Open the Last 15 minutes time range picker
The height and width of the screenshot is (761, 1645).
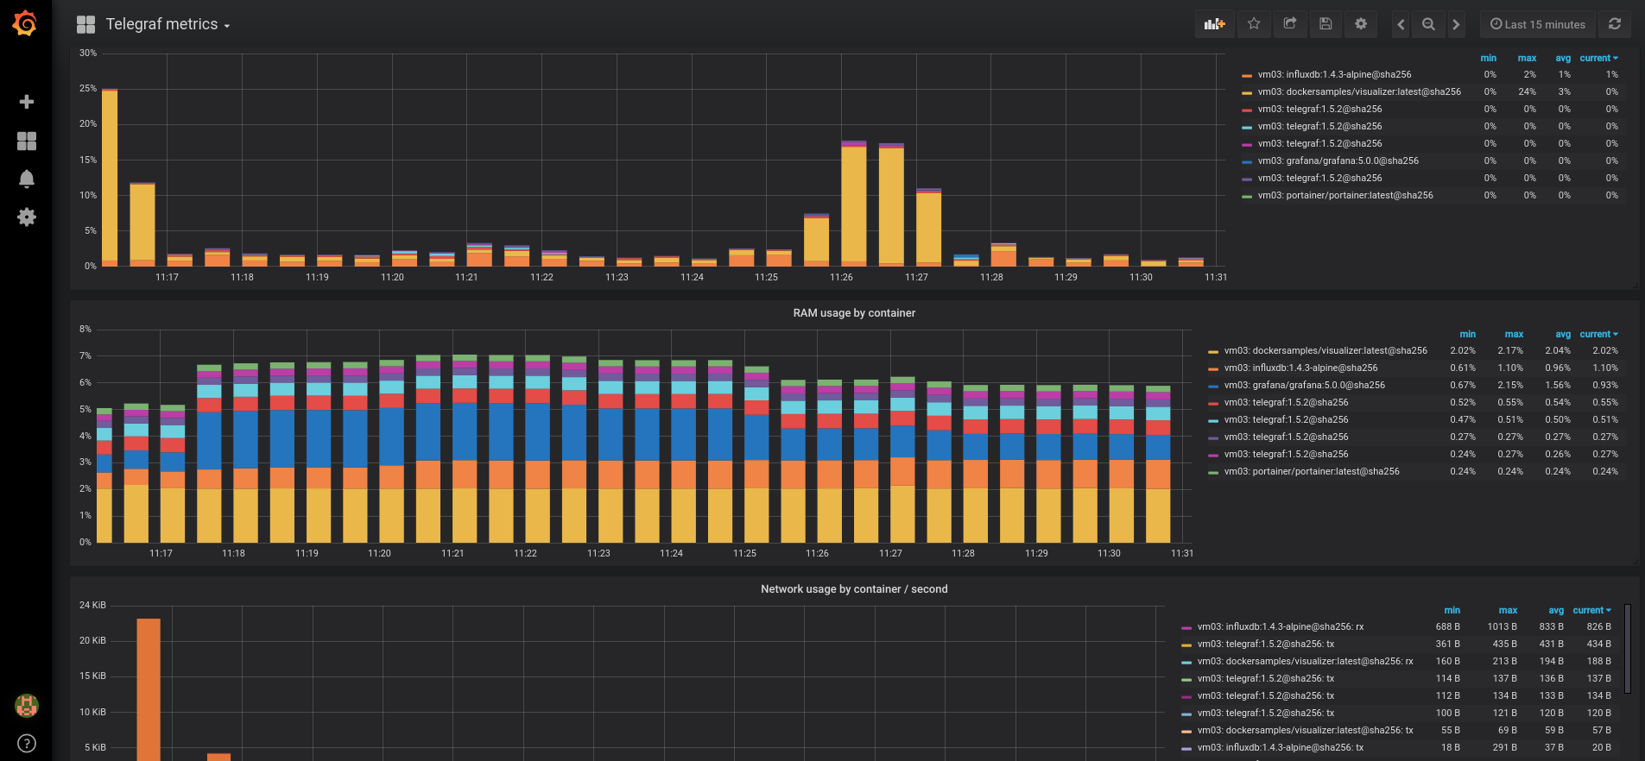click(x=1538, y=24)
